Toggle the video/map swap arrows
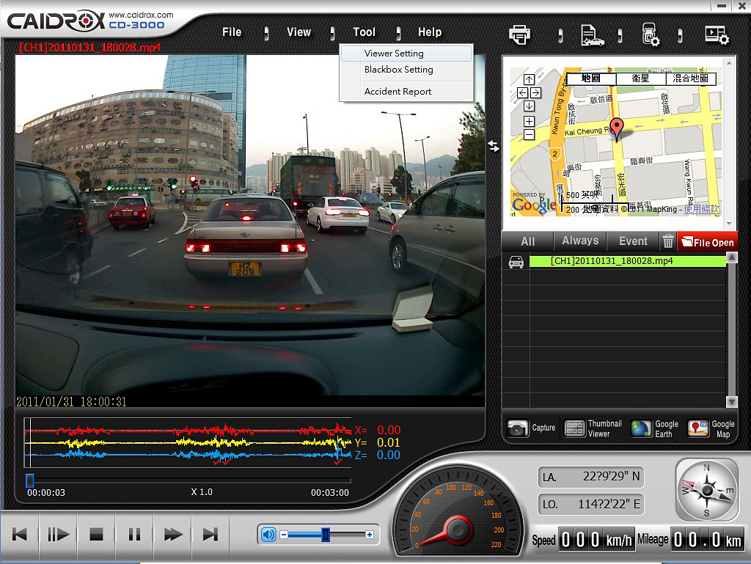The height and width of the screenshot is (564, 751). click(494, 146)
